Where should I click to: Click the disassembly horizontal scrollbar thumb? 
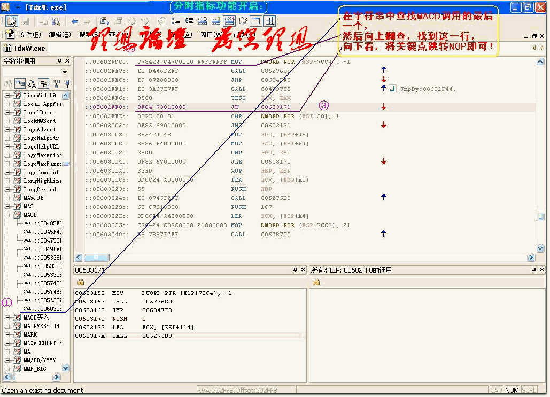pos(96,258)
